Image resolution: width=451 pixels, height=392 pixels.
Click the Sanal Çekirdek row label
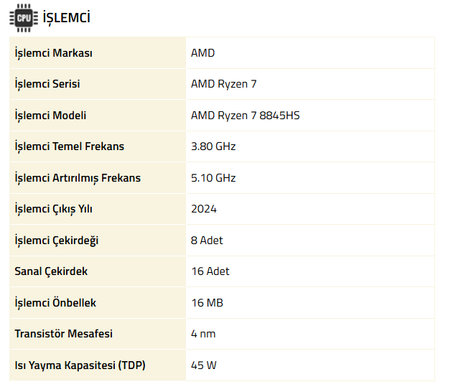click(x=51, y=271)
